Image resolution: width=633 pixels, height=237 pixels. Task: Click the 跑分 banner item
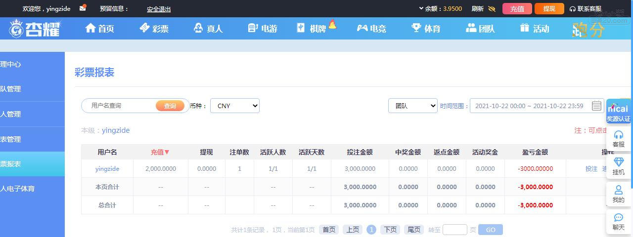tap(588, 30)
